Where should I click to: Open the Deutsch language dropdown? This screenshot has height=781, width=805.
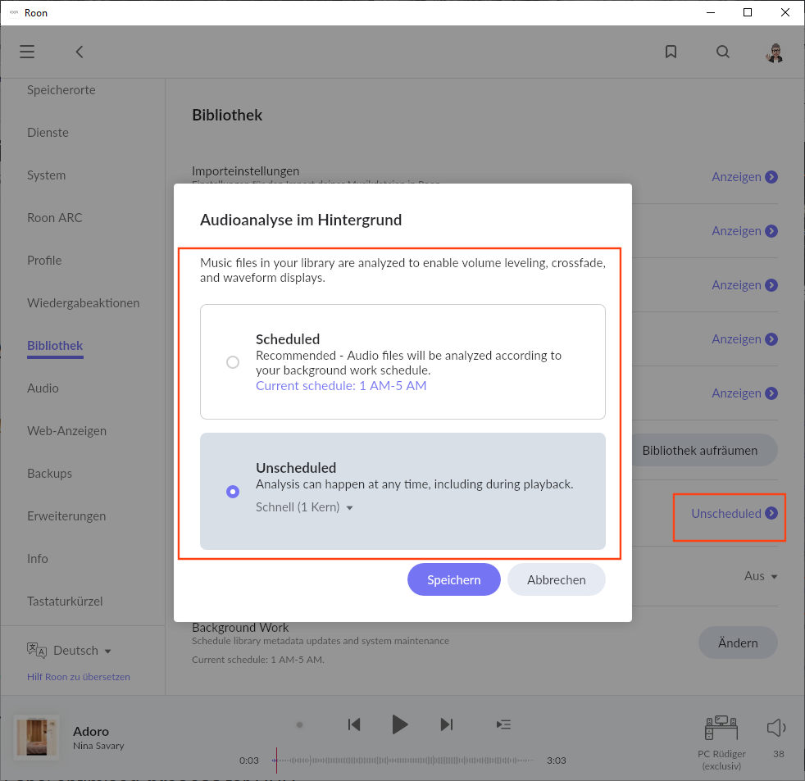81,651
